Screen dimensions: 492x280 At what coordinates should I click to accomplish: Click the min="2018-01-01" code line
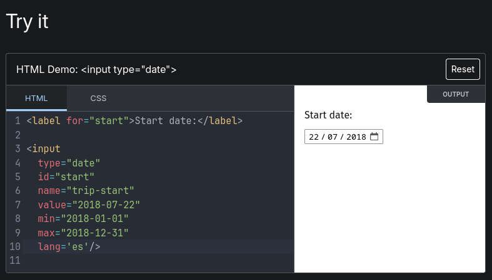(83, 218)
